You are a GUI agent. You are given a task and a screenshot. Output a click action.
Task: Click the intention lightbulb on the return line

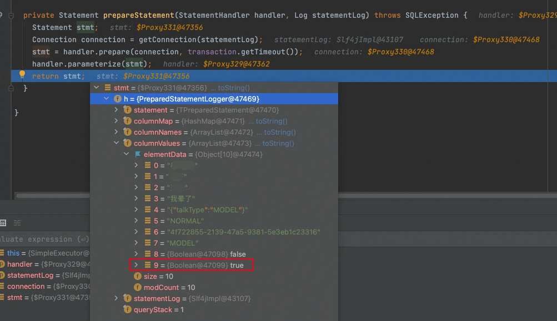tap(22, 75)
